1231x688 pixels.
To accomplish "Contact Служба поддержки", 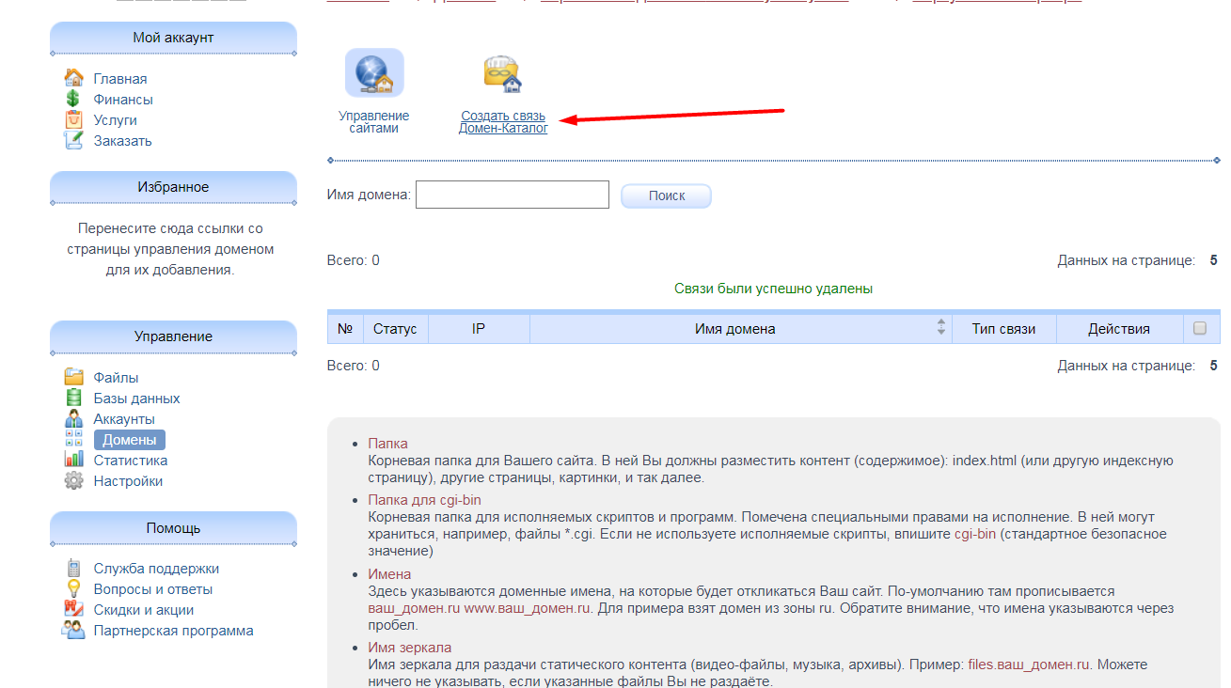I will [x=156, y=569].
